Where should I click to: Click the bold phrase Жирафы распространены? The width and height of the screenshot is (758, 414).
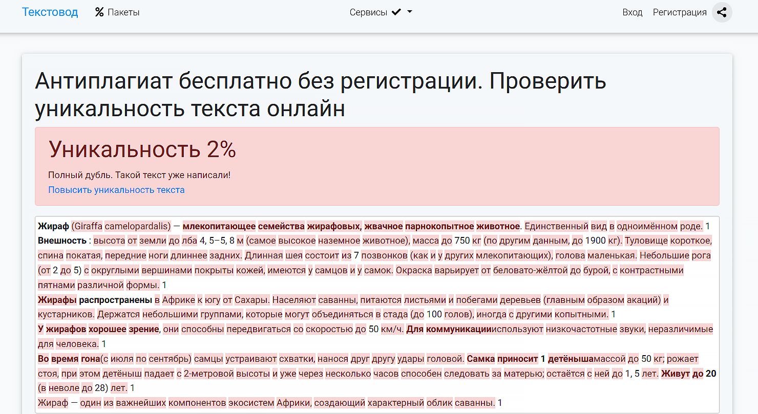tap(95, 300)
